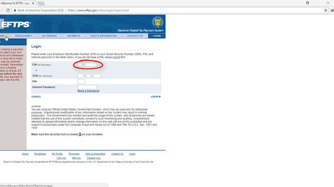The width and height of the screenshot is (334, 187).
Task: Click the Treasury seal emblem in header
Action: coord(158,22)
